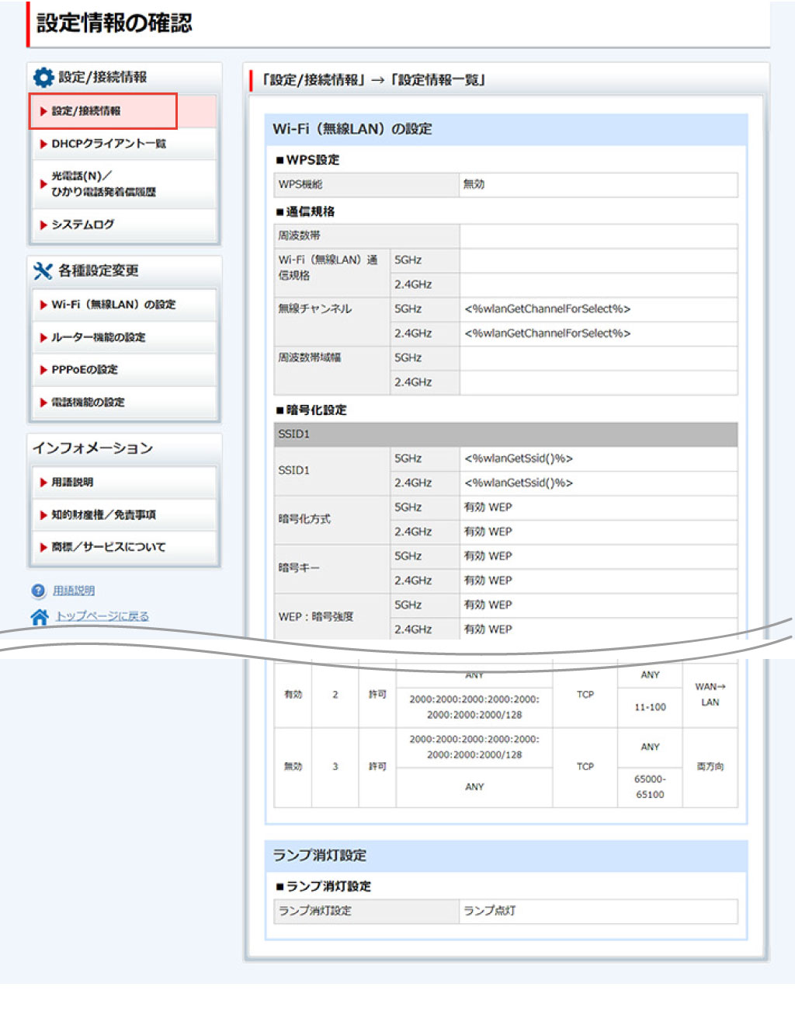Click the home icon near トップページに戻る
Viewport: 795px width, 1018px height.
pos(39,616)
